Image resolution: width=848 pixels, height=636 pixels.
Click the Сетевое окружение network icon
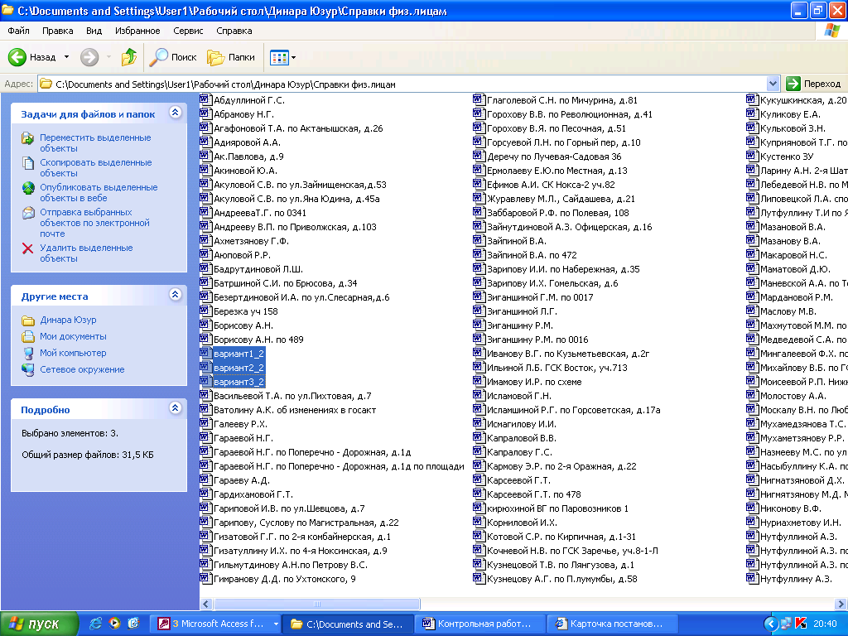[28, 369]
